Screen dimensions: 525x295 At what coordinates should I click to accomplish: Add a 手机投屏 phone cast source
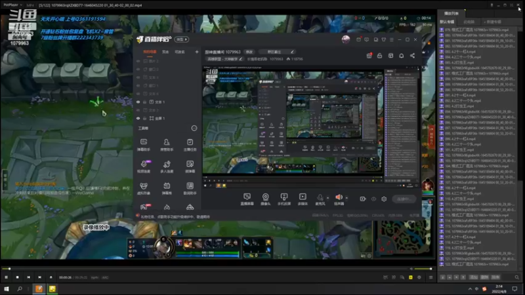(x=284, y=199)
